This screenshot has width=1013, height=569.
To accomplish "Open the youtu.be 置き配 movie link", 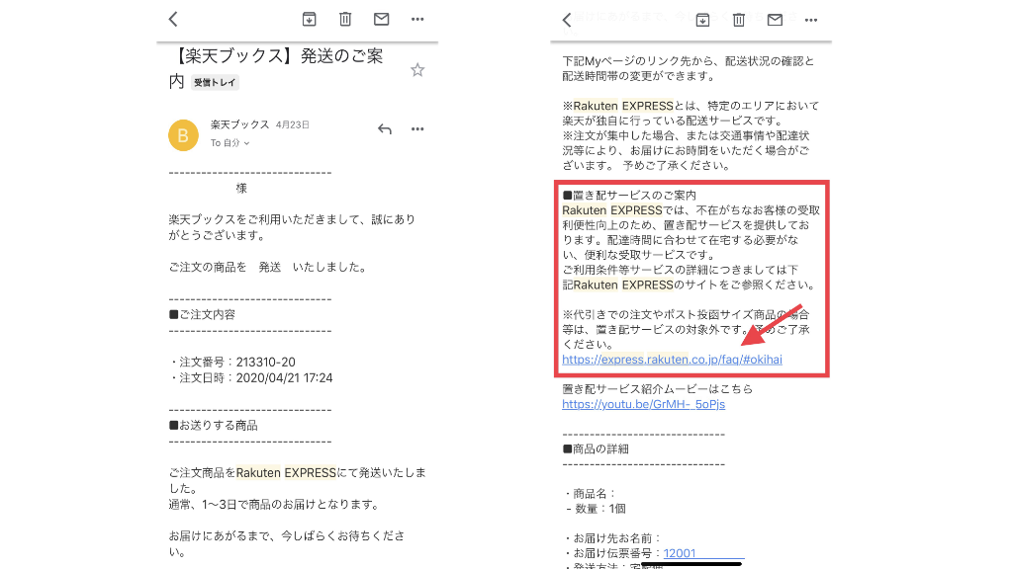I will click(627, 404).
